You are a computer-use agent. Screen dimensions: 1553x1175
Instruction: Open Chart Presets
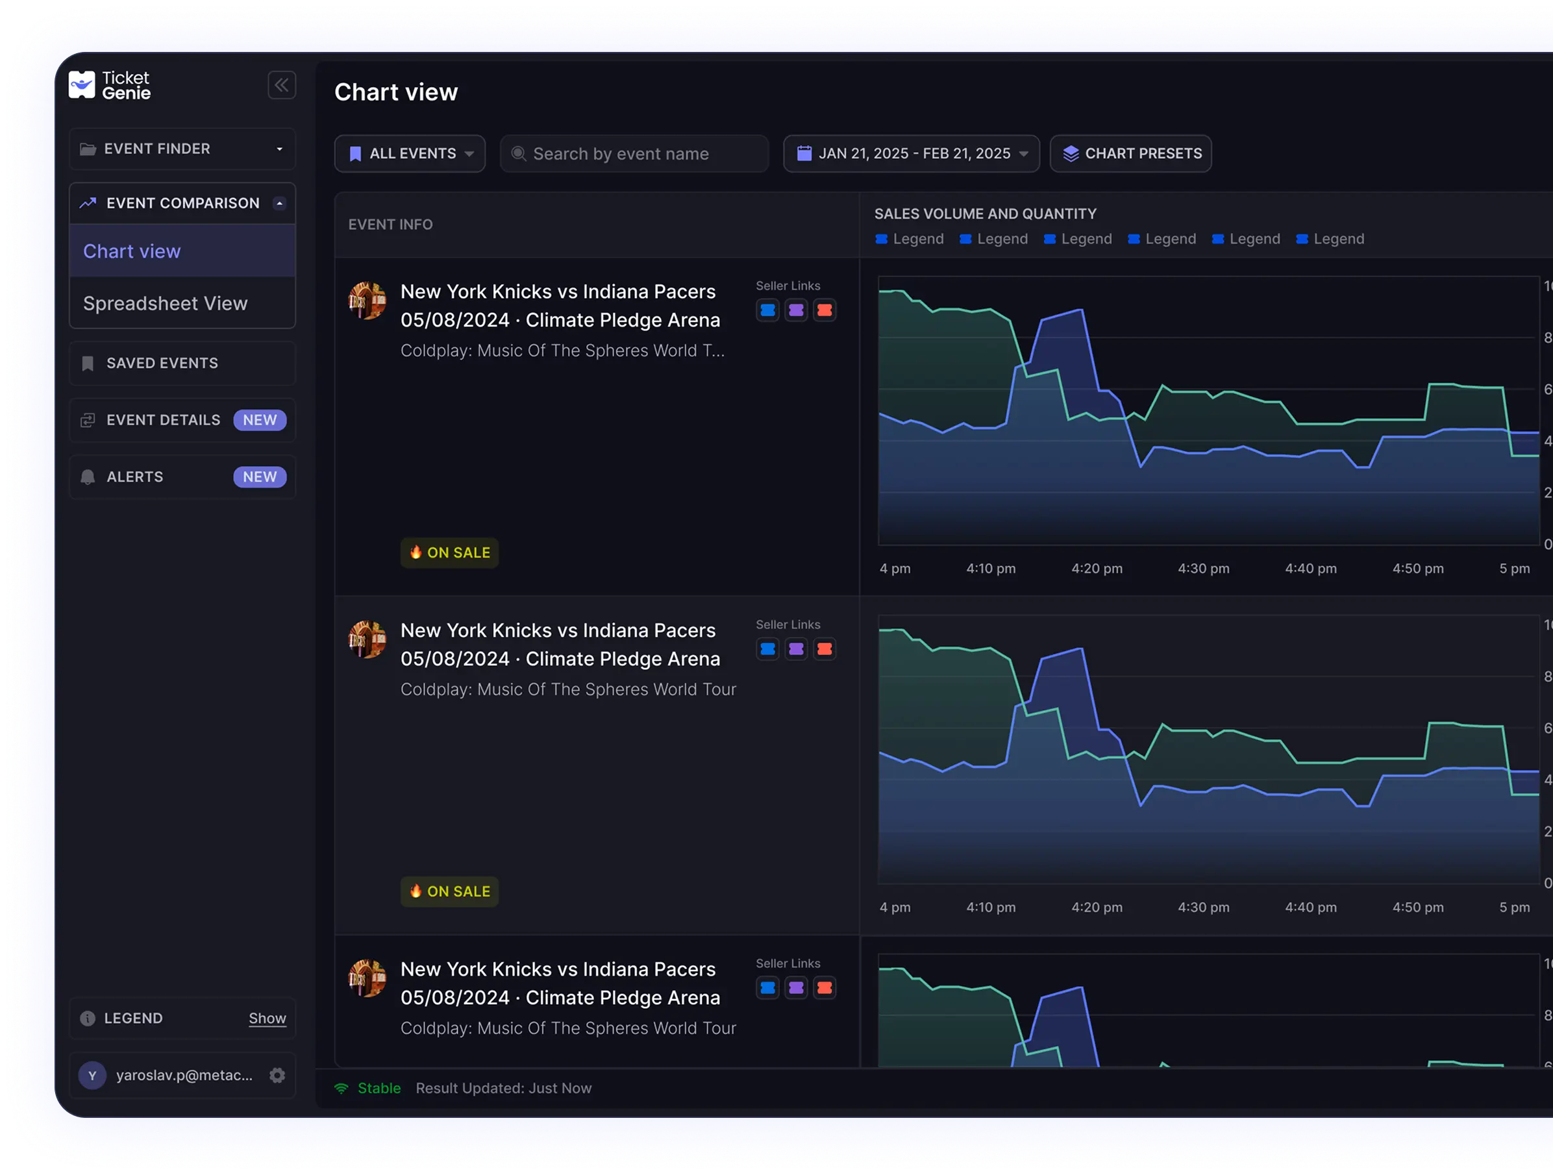(1130, 153)
